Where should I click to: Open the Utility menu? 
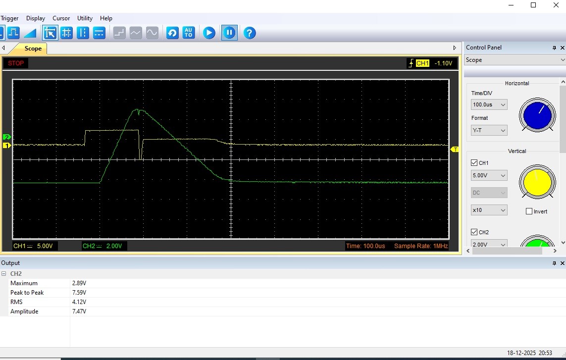pyautogui.click(x=85, y=18)
